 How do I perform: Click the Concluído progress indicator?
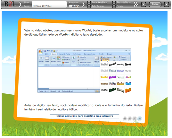click(x=74, y=6)
